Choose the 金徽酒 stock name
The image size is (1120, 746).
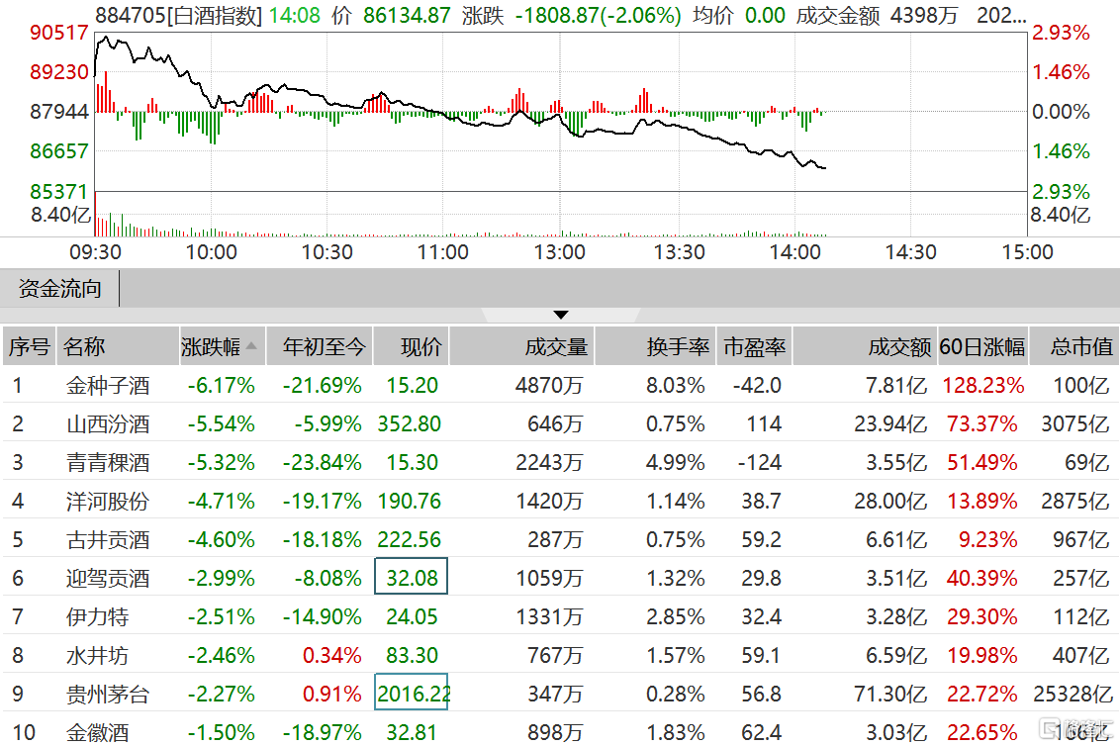97,732
